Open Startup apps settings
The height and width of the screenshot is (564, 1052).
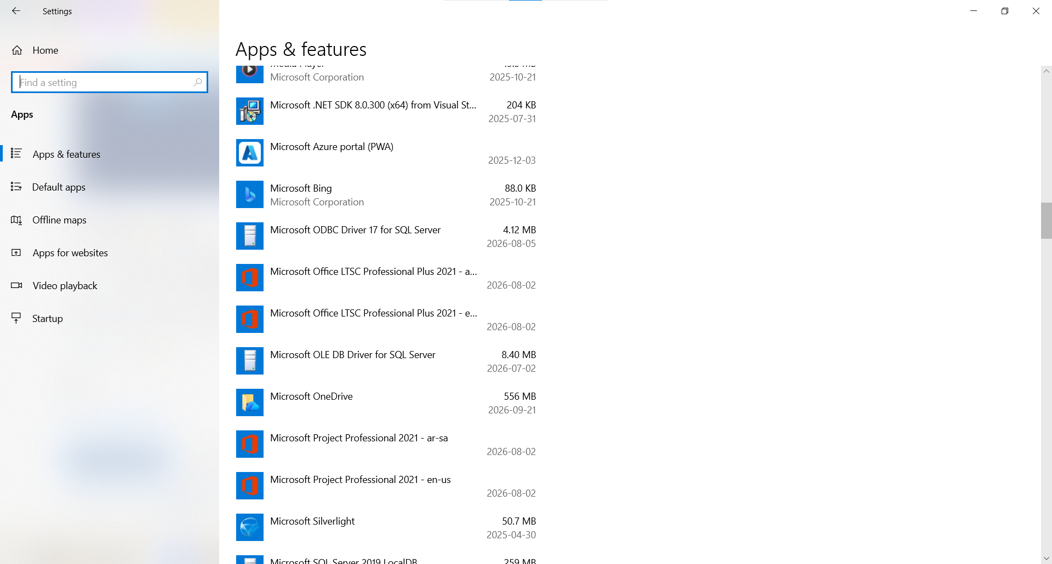click(x=110, y=319)
